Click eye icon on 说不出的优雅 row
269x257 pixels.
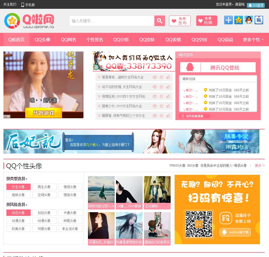coord(155,87)
